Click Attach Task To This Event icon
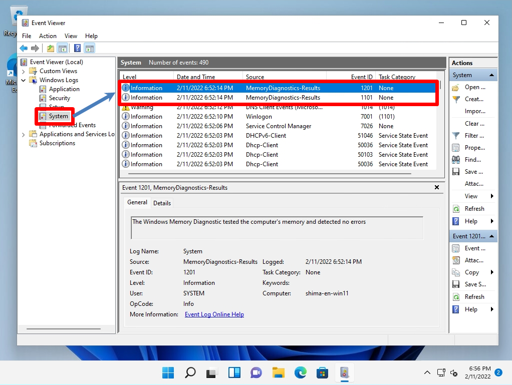 pyautogui.click(x=456, y=260)
